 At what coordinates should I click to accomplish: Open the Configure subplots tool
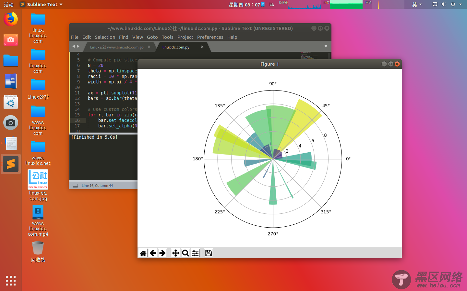pyautogui.click(x=195, y=253)
